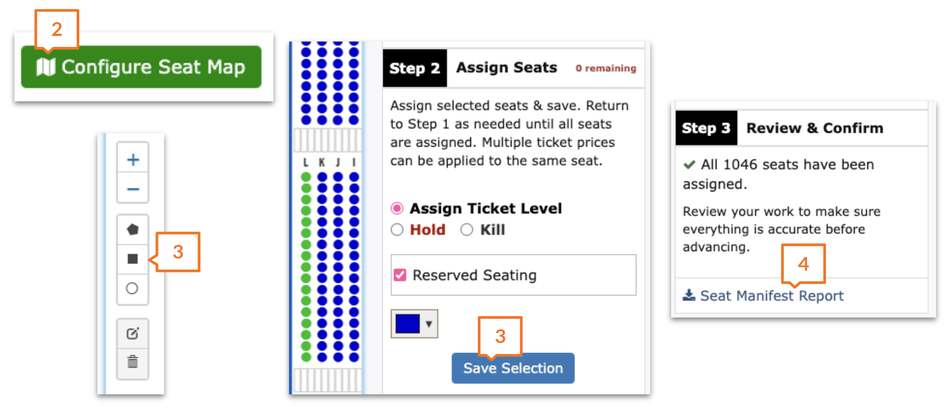The width and height of the screenshot is (944, 410).
Task: Open the Seat Manifest Report link
Action: tap(771, 295)
